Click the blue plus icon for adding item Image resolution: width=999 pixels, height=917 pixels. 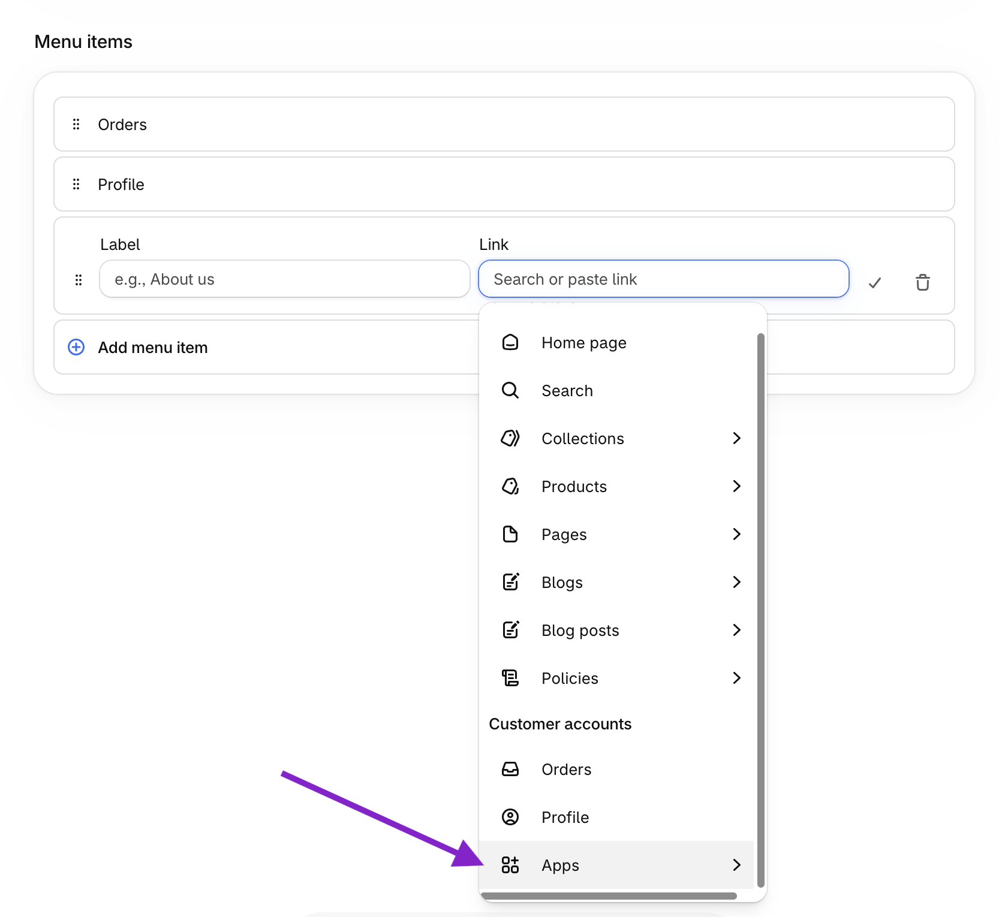[76, 347]
